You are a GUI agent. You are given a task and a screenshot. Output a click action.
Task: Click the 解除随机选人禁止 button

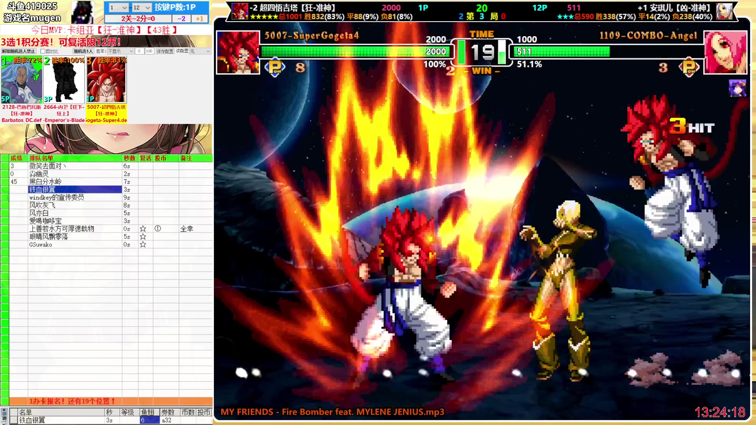[18, 51]
